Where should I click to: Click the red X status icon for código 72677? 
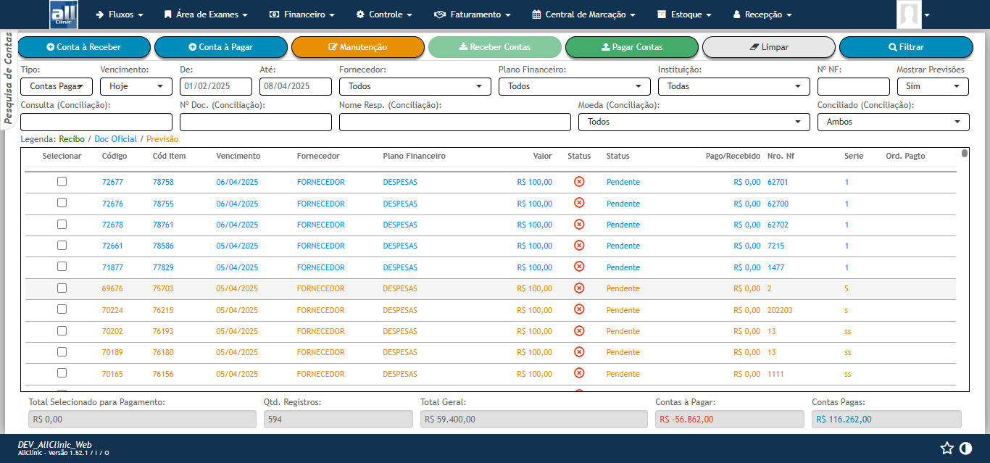click(578, 182)
